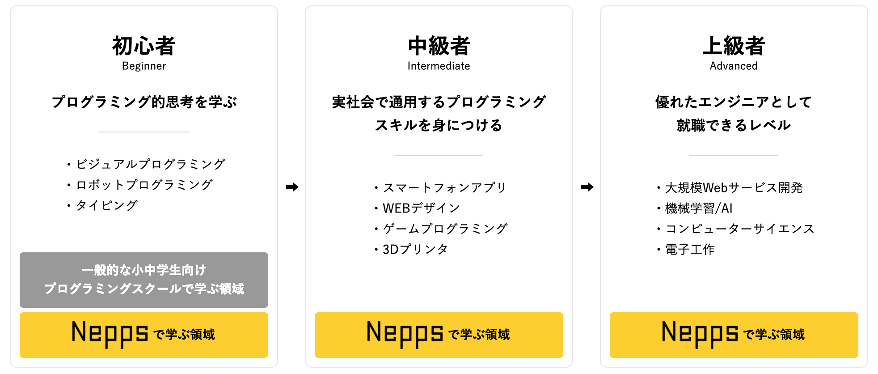
Task: Click the WEBデザイン list item
Action: (421, 208)
